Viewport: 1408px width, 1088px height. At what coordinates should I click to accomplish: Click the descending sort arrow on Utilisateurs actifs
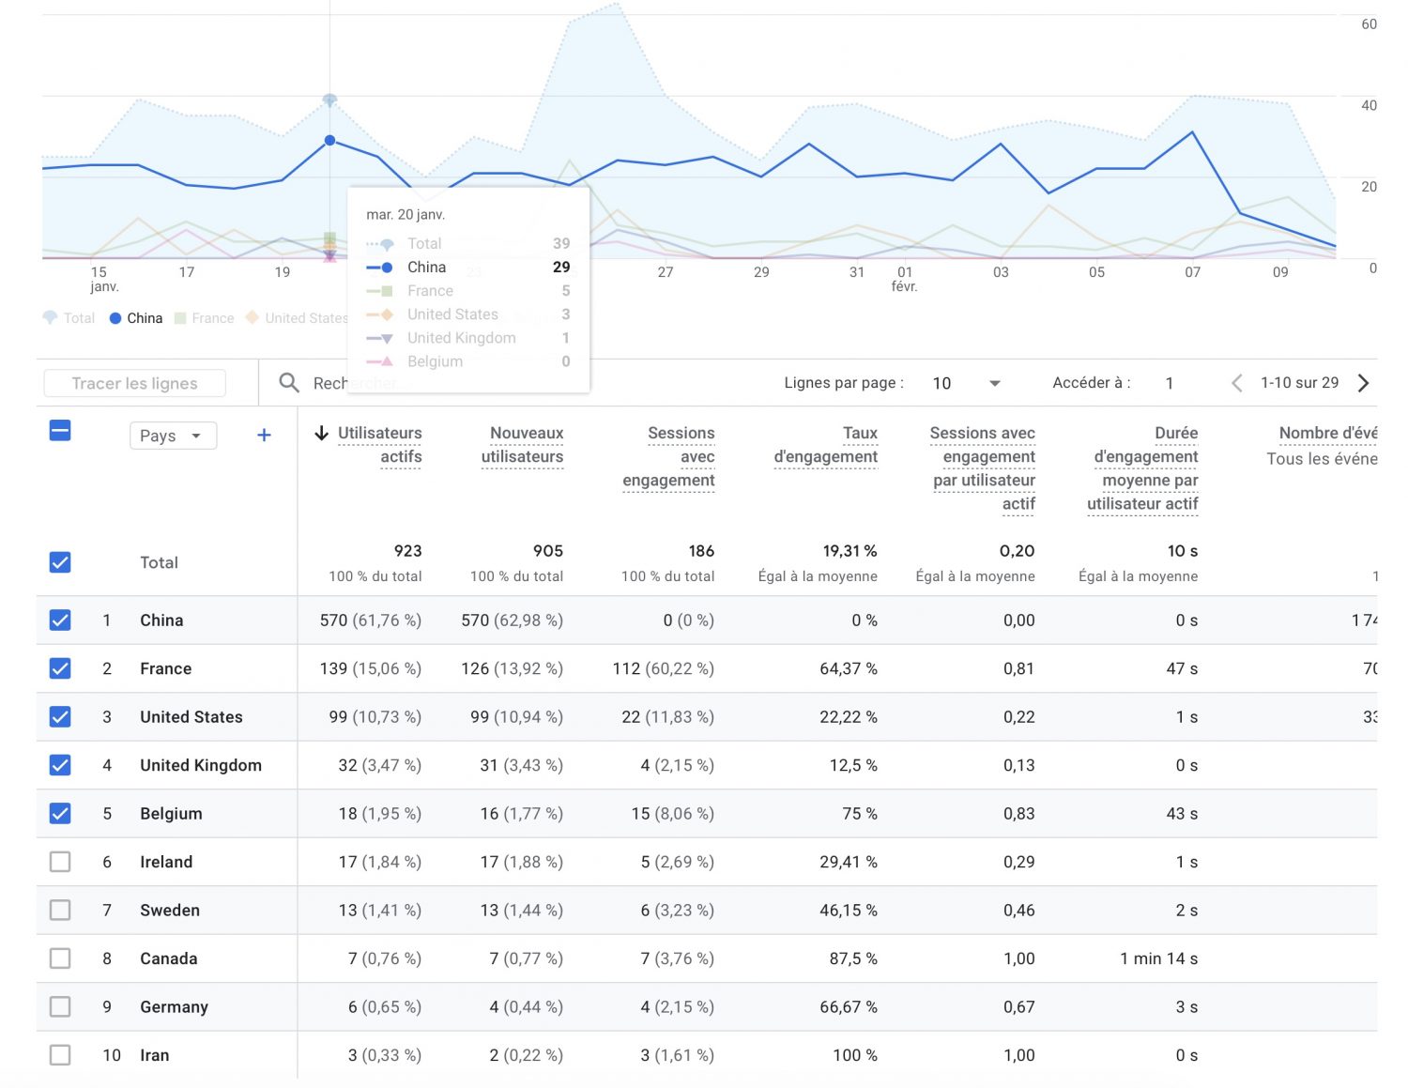(321, 433)
